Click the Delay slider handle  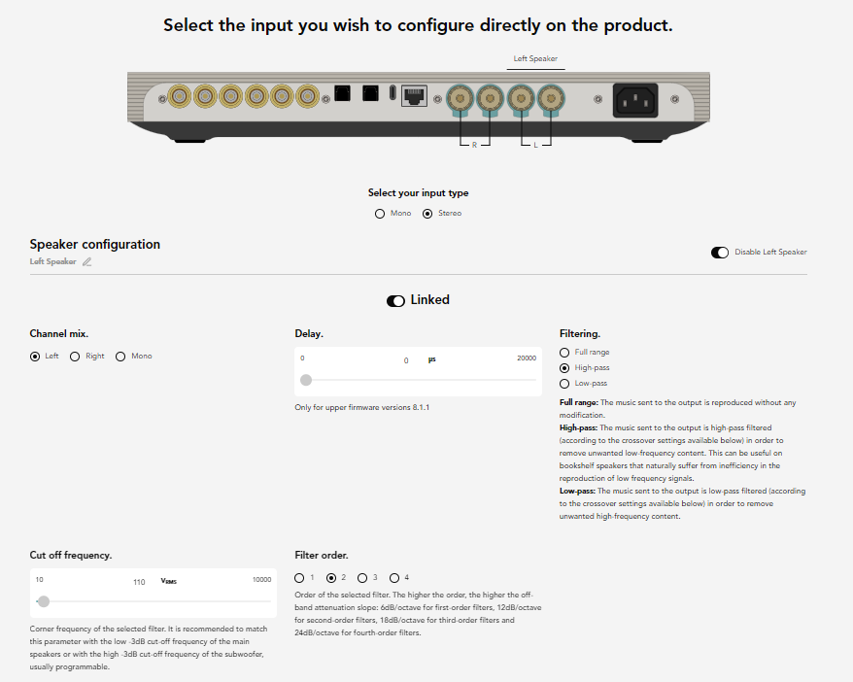(x=306, y=381)
